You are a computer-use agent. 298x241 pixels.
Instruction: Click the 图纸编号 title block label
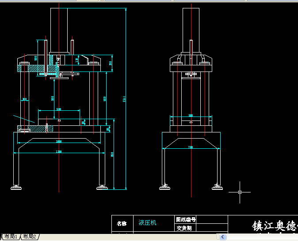click(186, 219)
